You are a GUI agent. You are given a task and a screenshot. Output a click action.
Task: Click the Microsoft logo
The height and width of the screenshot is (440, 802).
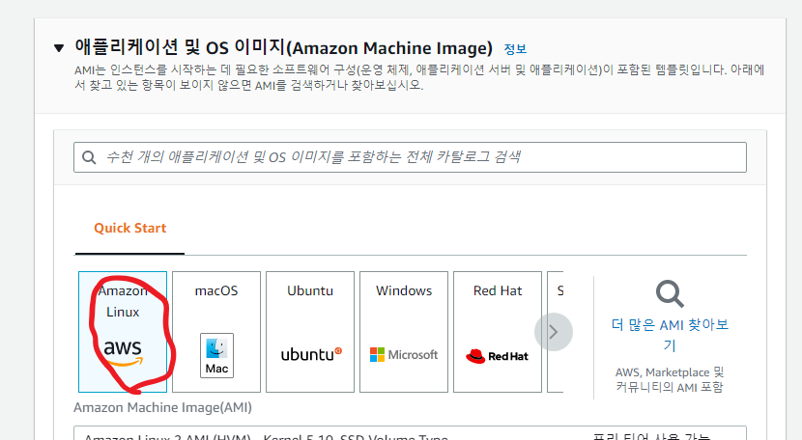coord(404,355)
